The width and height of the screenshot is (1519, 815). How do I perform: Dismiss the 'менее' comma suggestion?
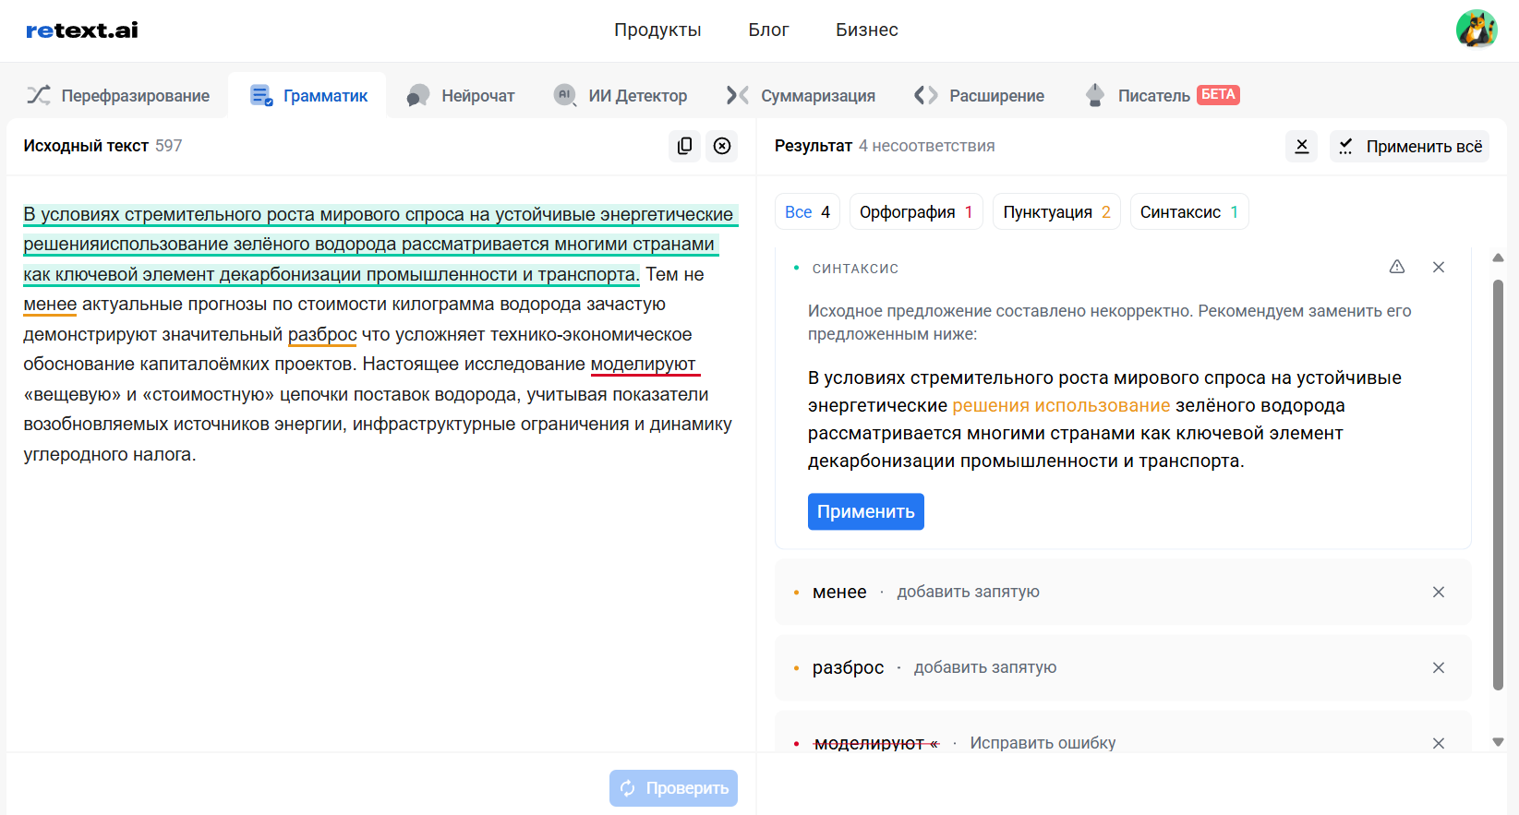(x=1438, y=593)
